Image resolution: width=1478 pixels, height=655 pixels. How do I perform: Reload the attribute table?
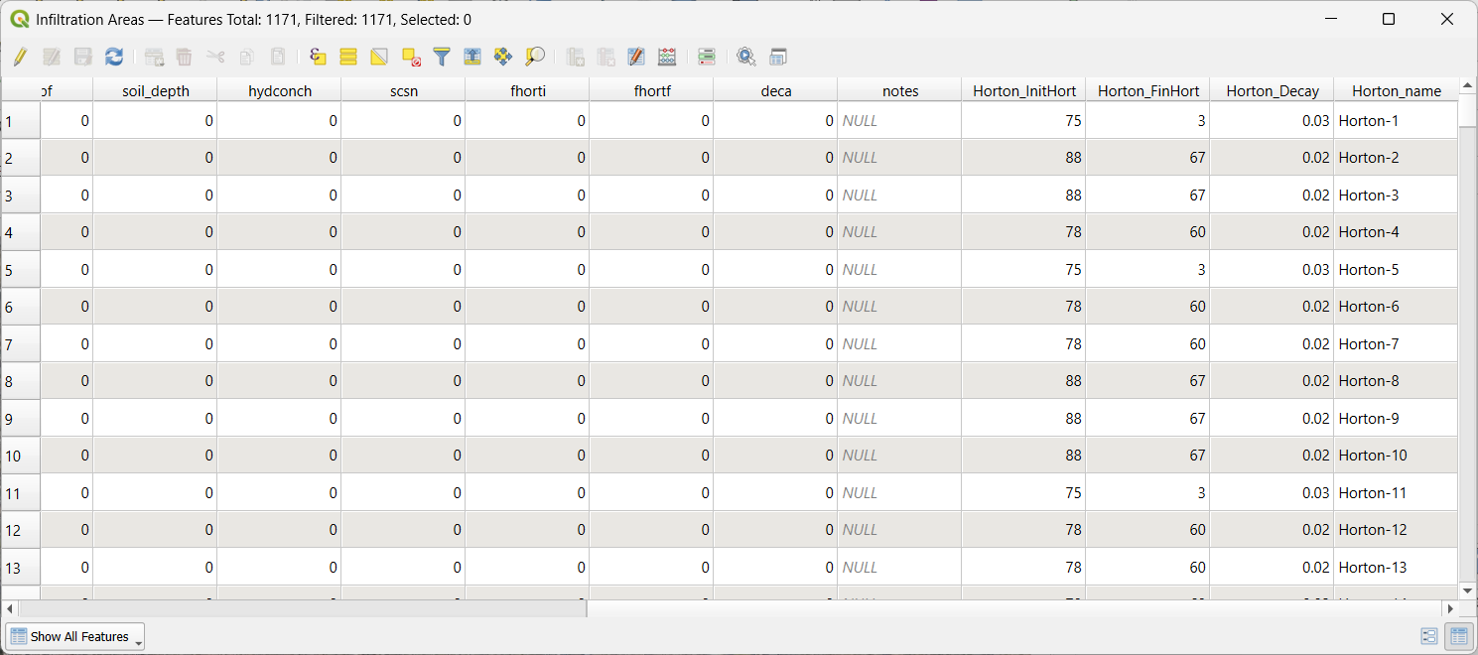114,57
